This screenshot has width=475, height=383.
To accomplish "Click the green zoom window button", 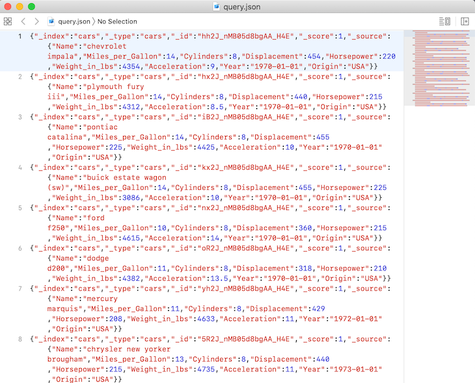I will 31,7.
